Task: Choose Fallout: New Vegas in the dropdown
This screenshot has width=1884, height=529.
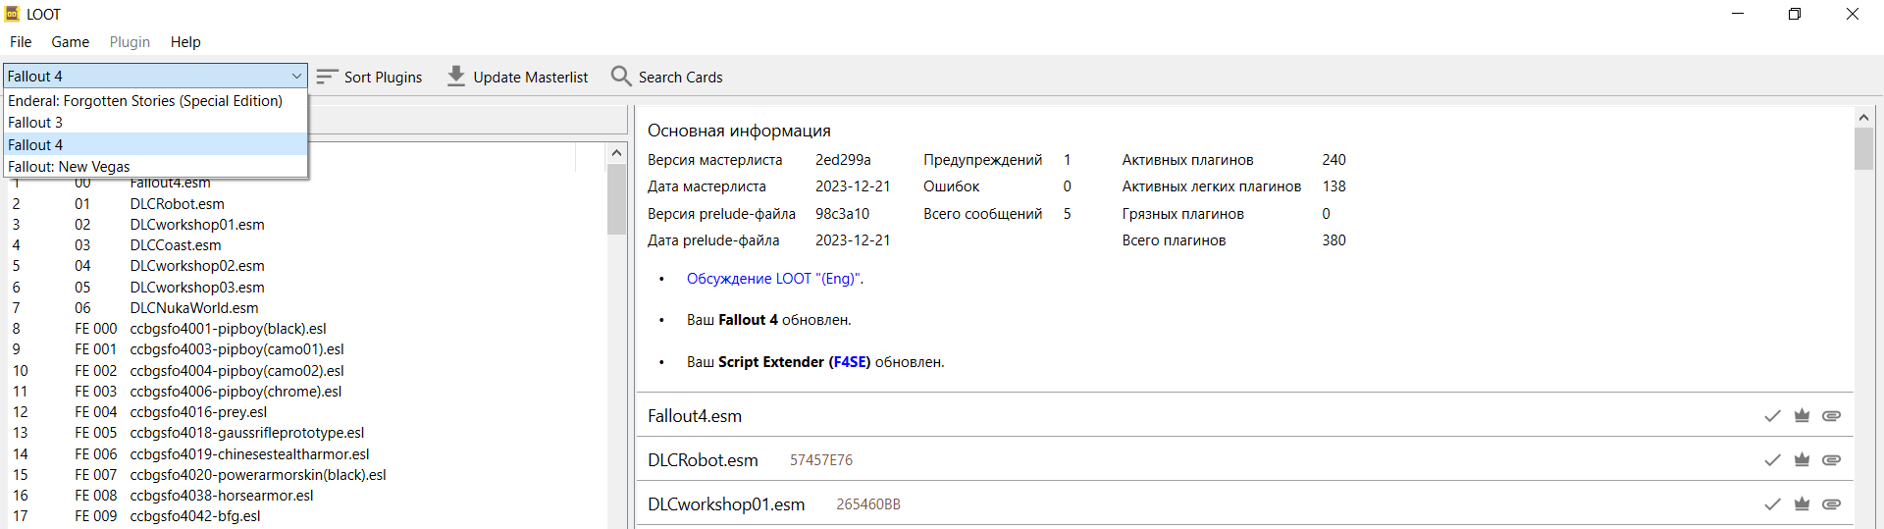Action: tap(69, 167)
